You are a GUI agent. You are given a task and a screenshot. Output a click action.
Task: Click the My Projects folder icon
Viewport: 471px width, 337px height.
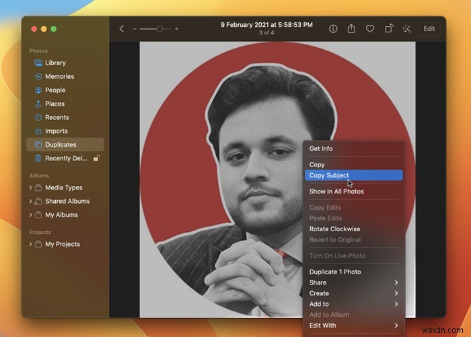(38, 244)
